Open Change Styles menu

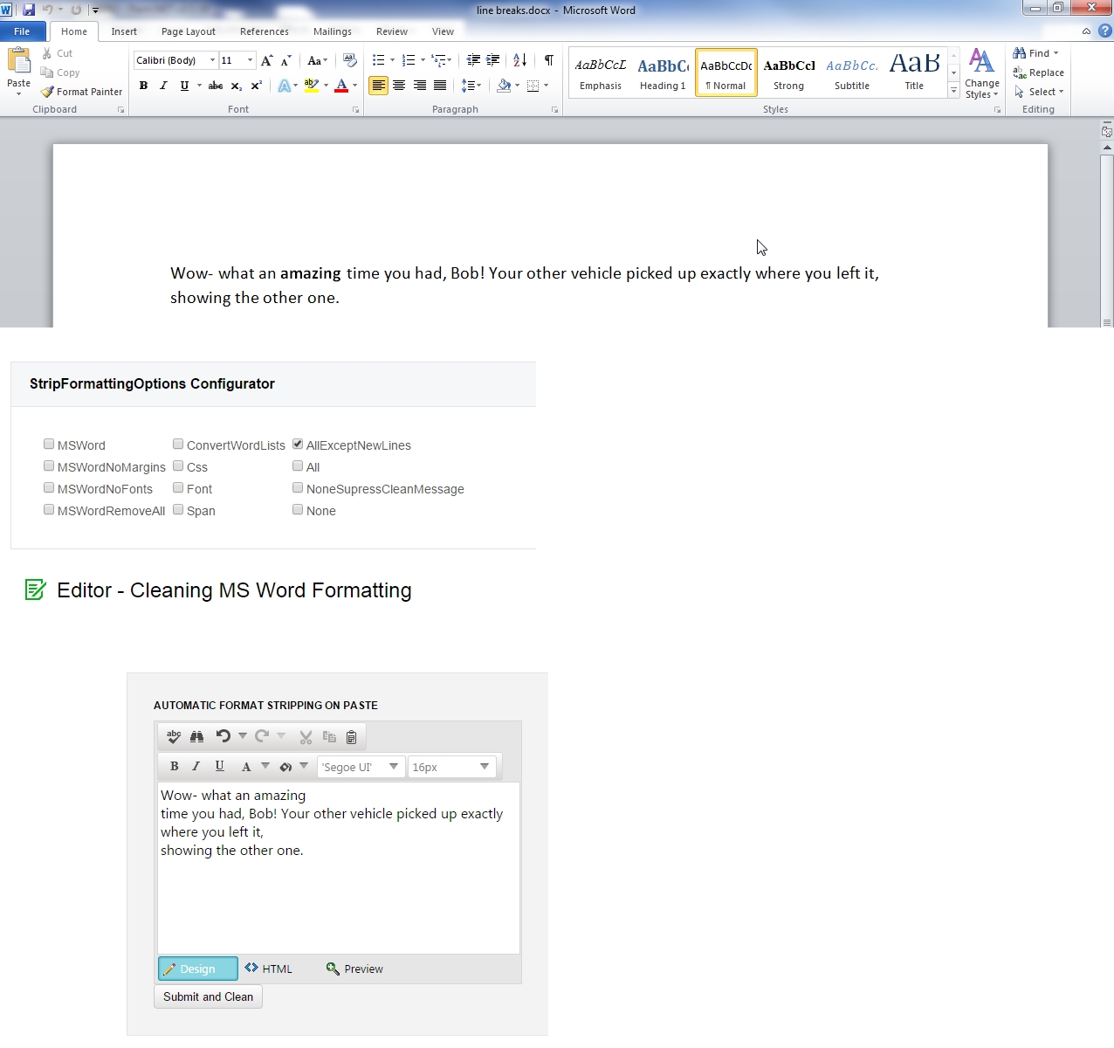(x=982, y=72)
